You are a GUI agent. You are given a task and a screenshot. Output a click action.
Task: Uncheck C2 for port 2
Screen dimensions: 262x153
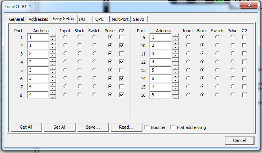(x=122, y=45)
